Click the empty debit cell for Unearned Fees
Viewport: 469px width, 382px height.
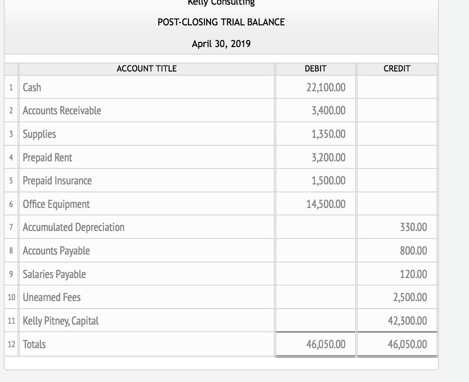coord(315,297)
